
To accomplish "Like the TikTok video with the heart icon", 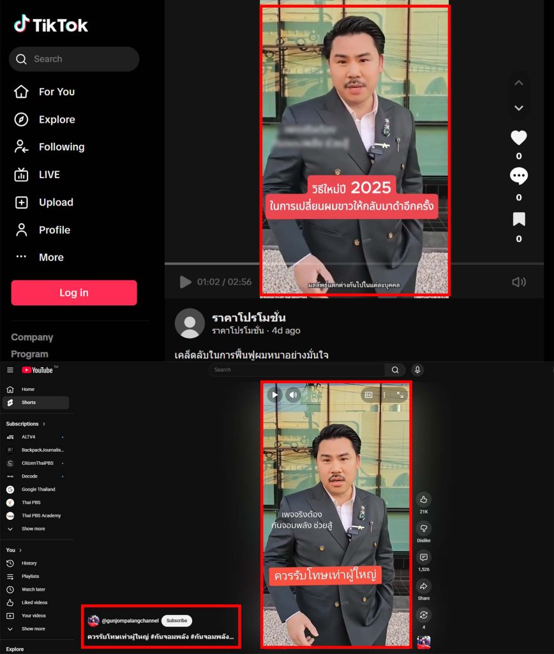I will coord(519,138).
